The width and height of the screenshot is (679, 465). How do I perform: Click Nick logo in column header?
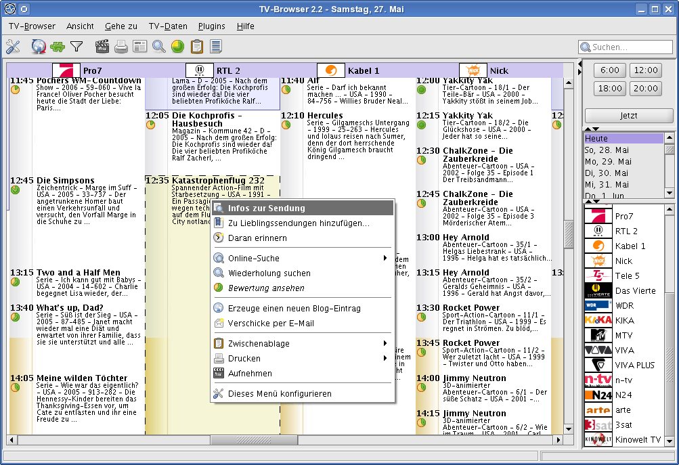point(473,70)
